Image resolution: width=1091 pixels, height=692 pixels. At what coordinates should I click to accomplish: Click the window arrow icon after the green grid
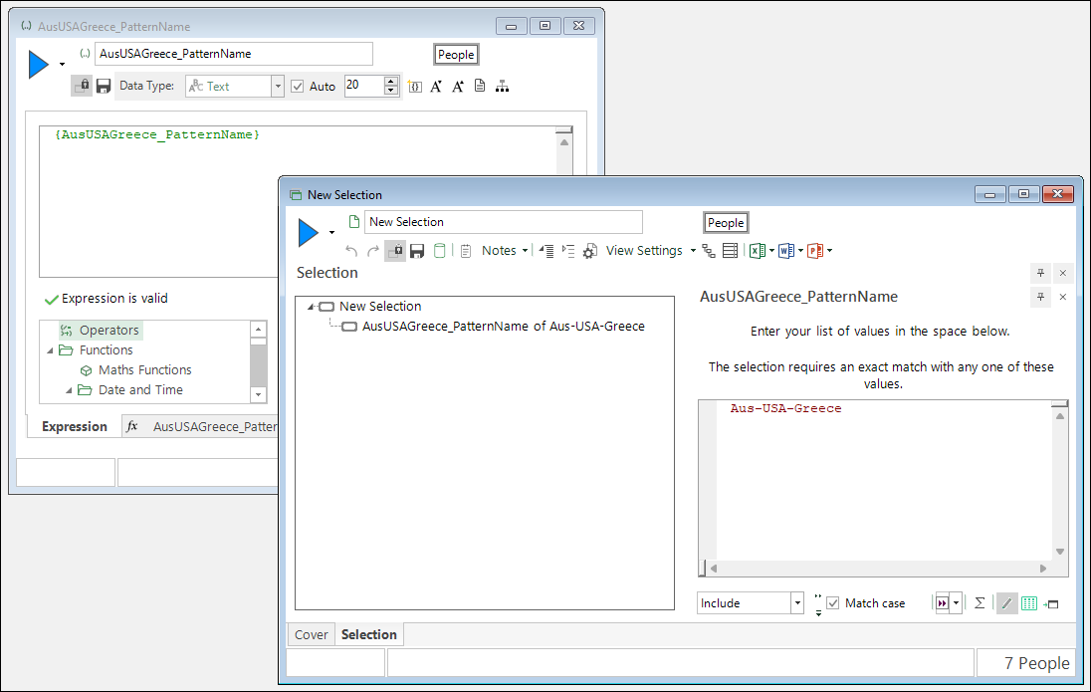tap(1050, 604)
